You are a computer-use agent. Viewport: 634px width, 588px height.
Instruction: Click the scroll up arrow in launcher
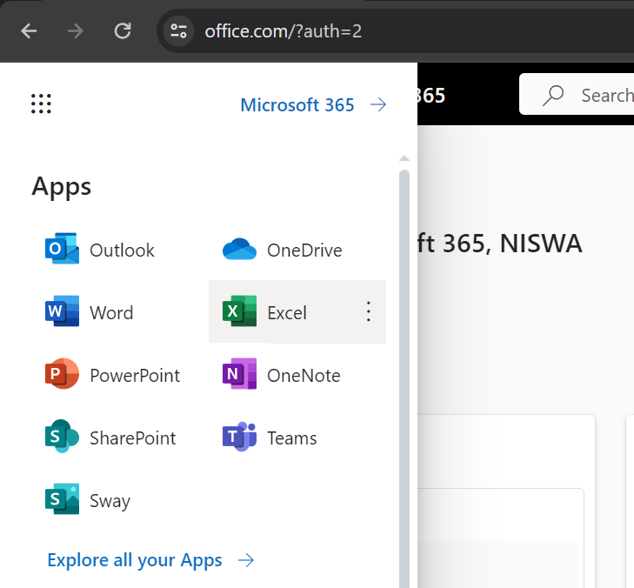tap(404, 158)
